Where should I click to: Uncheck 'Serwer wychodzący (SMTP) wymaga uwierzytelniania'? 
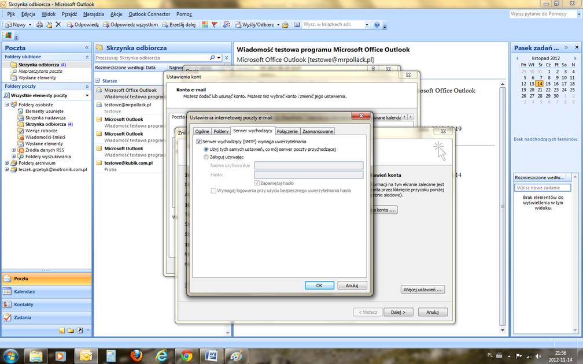(x=200, y=142)
